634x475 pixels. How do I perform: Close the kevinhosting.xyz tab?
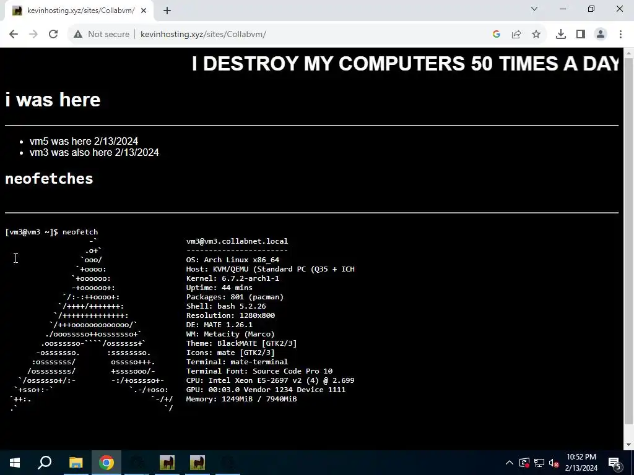pyautogui.click(x=144, y=11)
